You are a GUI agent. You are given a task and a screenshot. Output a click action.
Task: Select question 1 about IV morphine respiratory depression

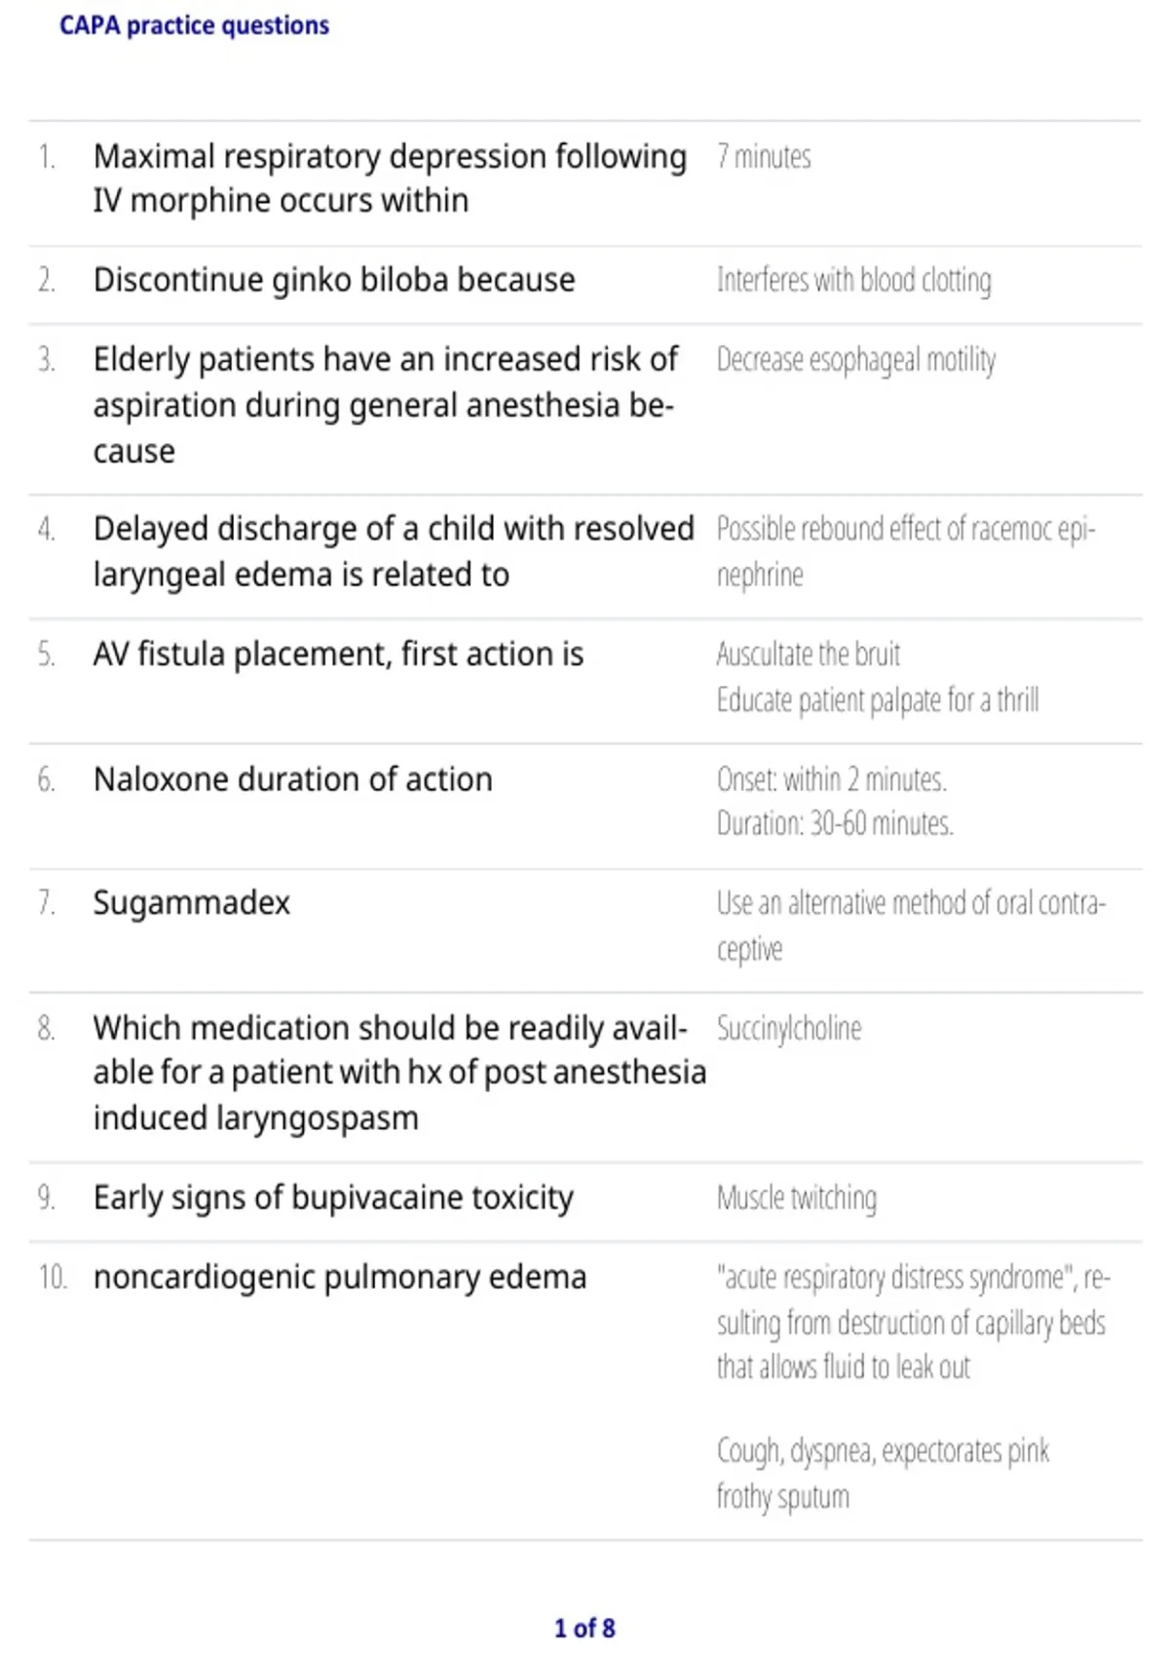point(390,178)
